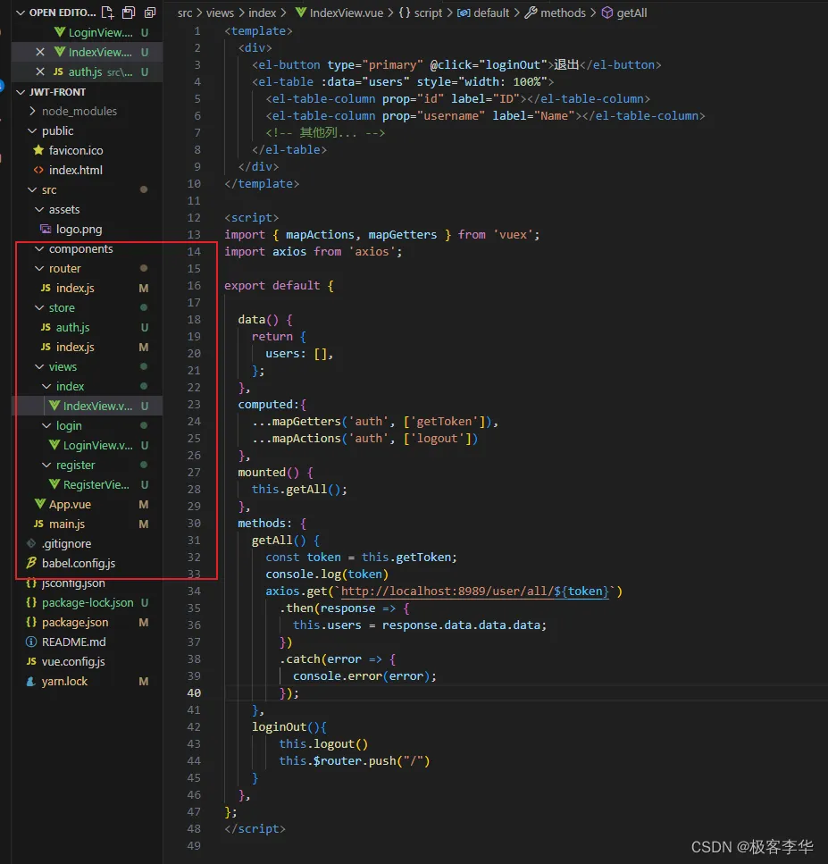This screenshot has width=828, height=864.
Task: Open the package.json file
Action: coord(74,622)
